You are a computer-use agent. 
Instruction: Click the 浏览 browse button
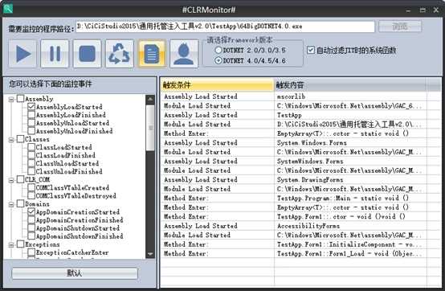[x=400, y=27]
